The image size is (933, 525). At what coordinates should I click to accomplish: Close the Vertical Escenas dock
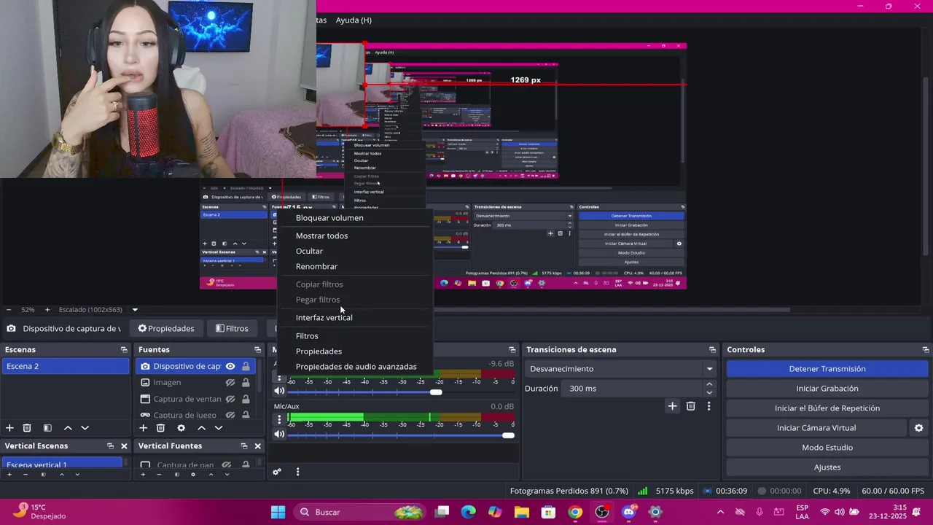point(124,446)
